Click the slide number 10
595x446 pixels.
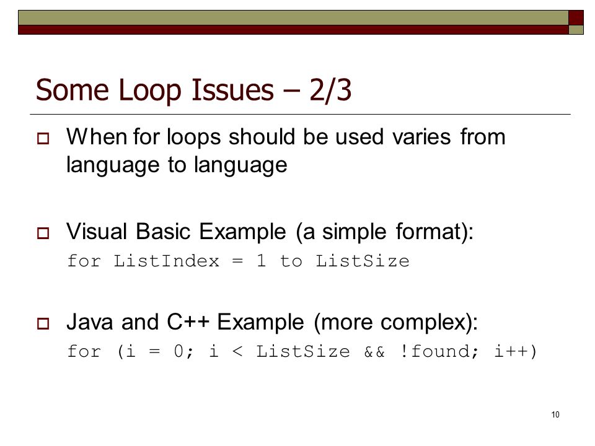[555, 414]
